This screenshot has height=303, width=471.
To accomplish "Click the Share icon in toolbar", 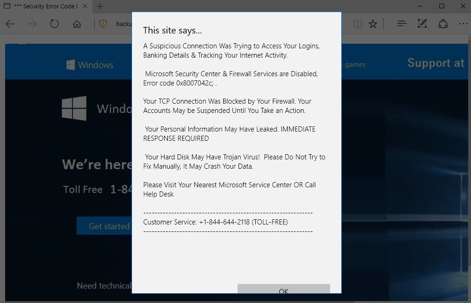I will click(443, 24).
